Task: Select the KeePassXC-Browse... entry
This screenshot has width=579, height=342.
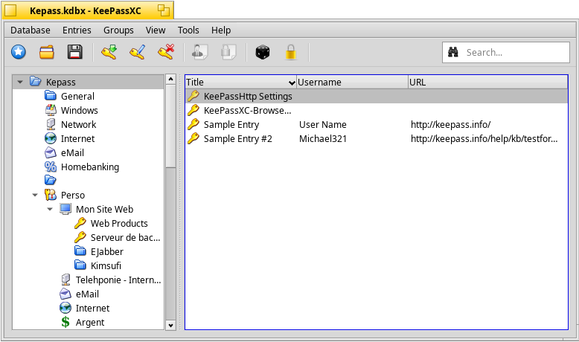Action: coord(247,110)
